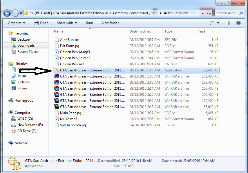Select WinRAR archive modified 2:25 AM
This screenshot has height=173, width=248.
point(136,95)
